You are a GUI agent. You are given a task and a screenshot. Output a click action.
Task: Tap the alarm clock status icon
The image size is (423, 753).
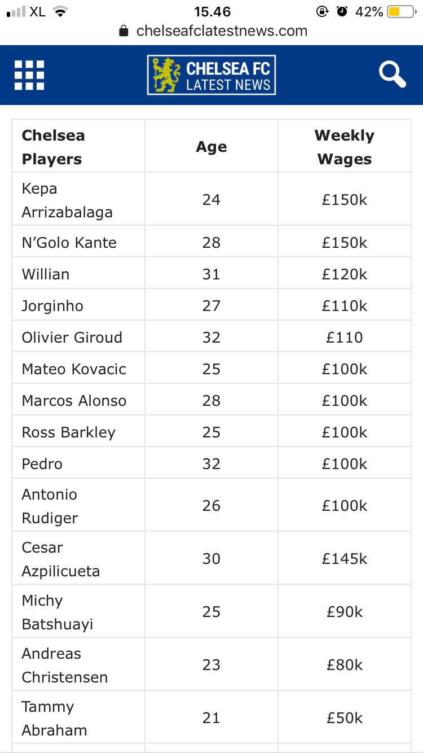342,12
